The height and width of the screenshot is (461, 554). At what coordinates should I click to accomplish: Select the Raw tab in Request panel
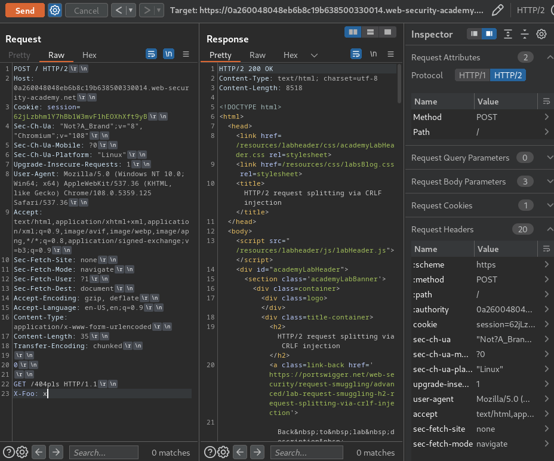click(x=56, y=55)
